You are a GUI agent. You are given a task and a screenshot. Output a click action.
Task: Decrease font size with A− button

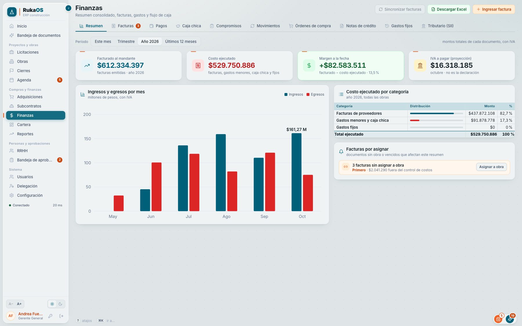click(11, 304)
